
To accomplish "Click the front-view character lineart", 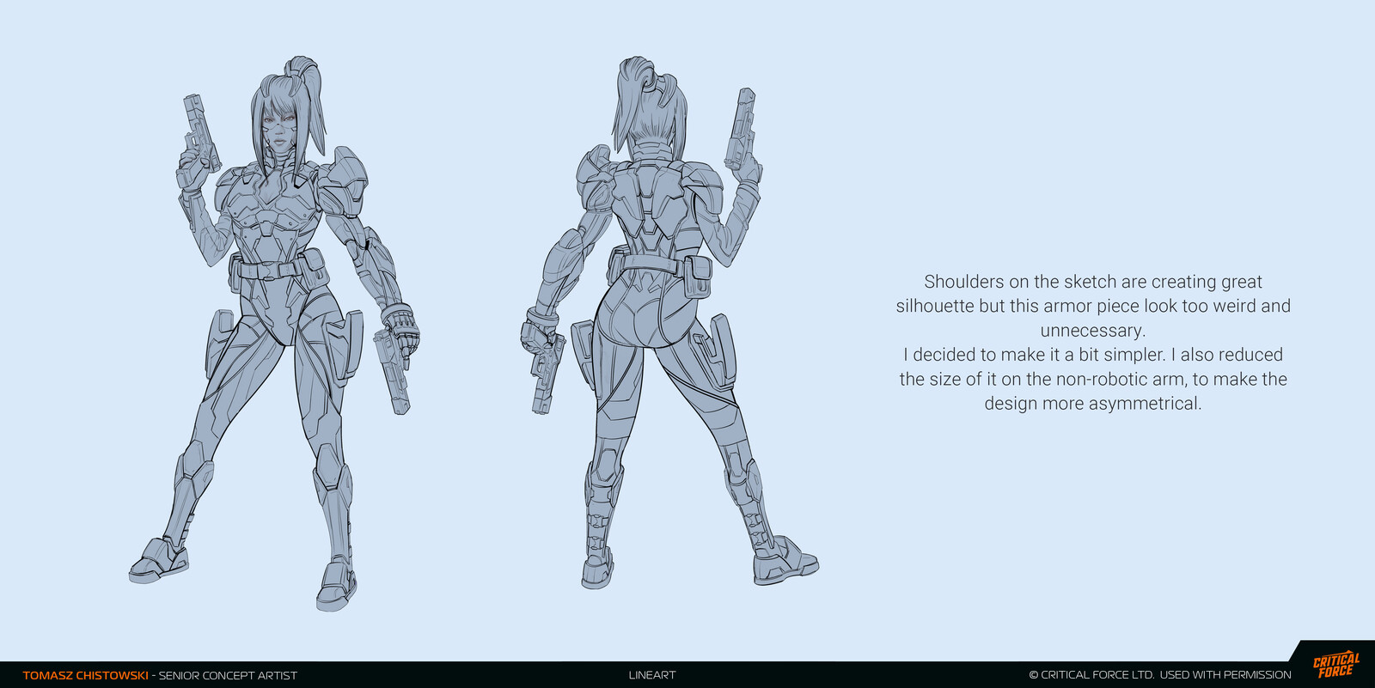I will (x=275, y=333).
